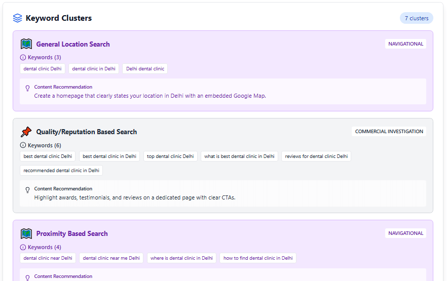Select the 'recommended dental clinic in Delhi' chip
The width and height of the screenshot is (447, 281).
tap(61, 171)
